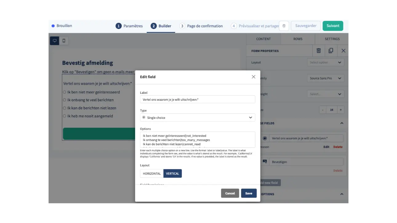
Task: Close the Form Properties panel
Action: tap(343, 51)
